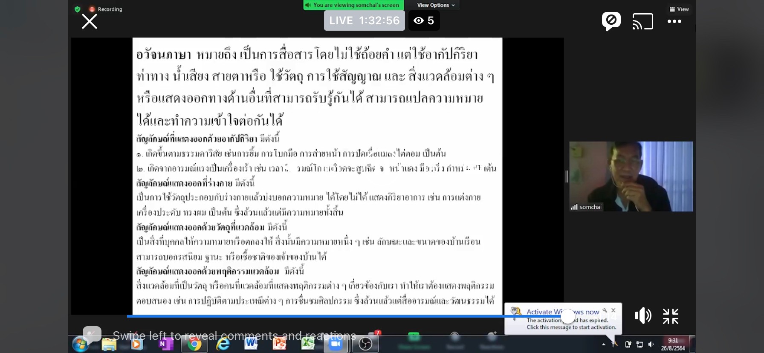Open Google Chrome from the taskbar
764x353 pixels.
tap(194, 344)
